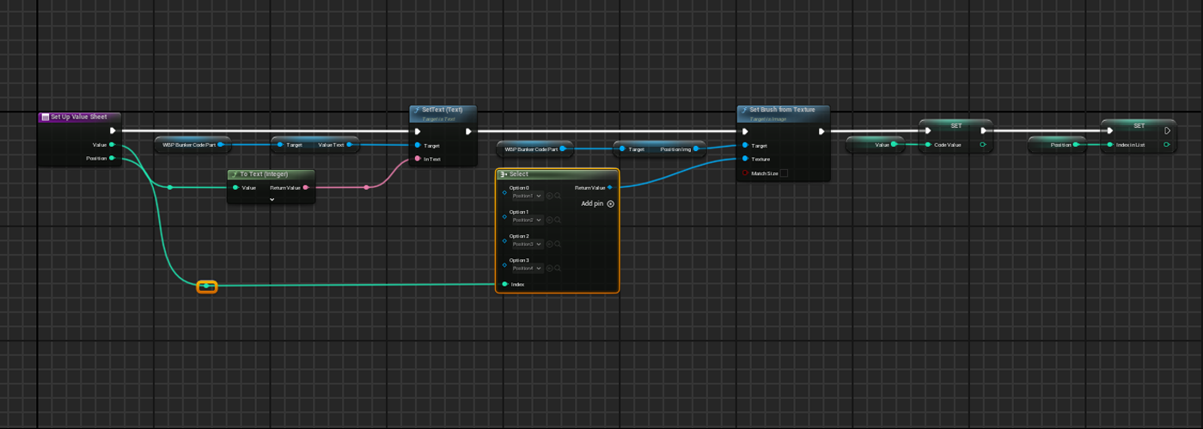Select the highlighted reroute node on the wire
The image size is (1203, 429).
[206, 286]
